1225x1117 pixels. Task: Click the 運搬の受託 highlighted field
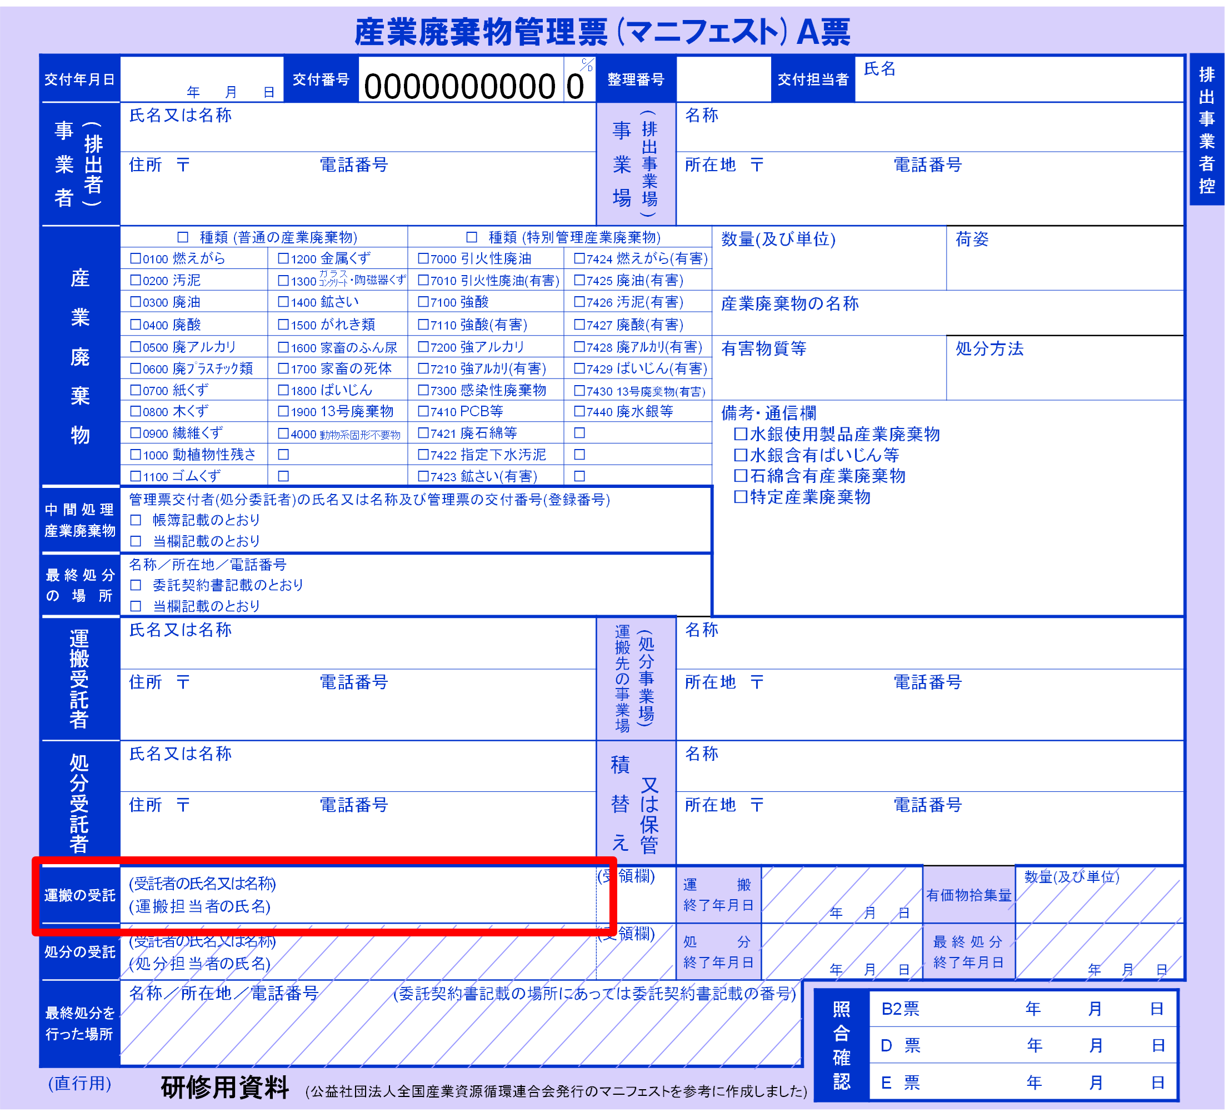click(358, 895)
